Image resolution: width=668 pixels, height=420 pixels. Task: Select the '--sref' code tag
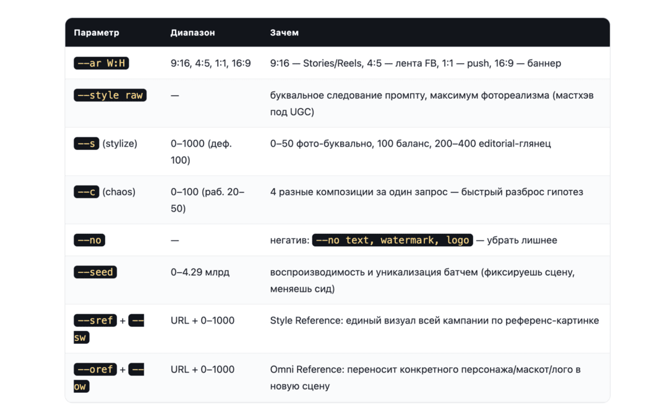(x=95, y=320)
